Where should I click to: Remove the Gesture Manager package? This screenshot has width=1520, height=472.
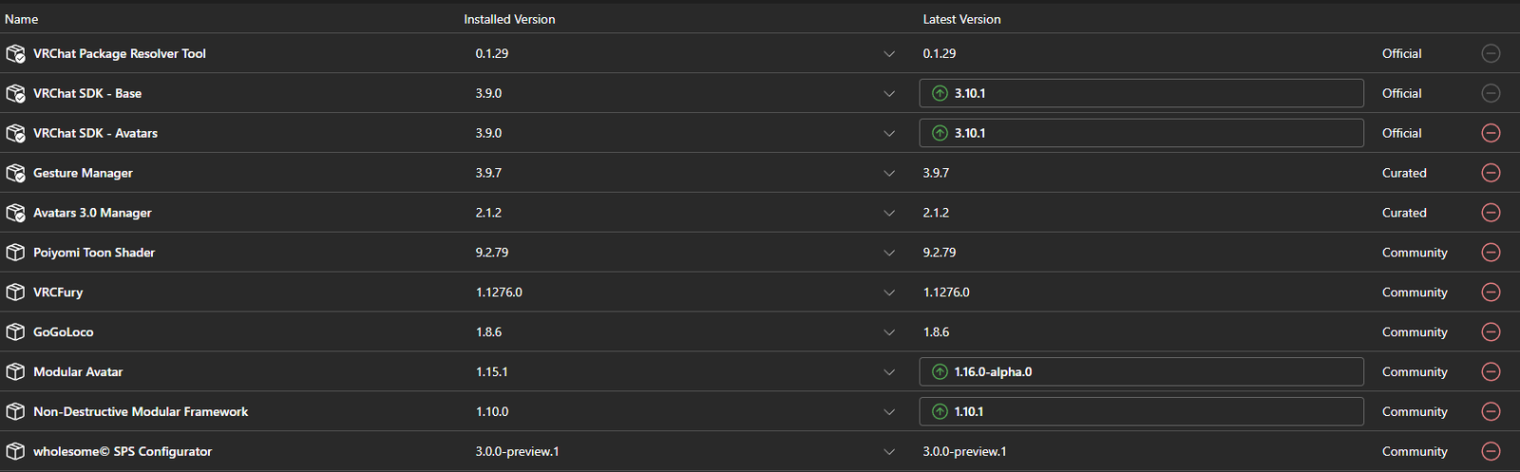coord(1491,173)
